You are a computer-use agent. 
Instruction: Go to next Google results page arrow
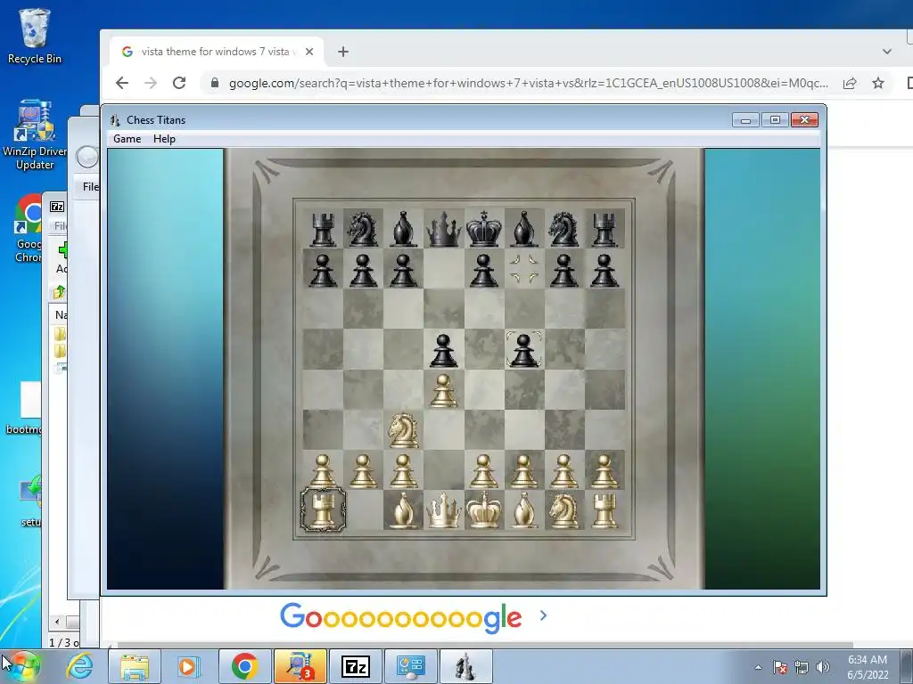pyautogui.click(x=543, y=615)
